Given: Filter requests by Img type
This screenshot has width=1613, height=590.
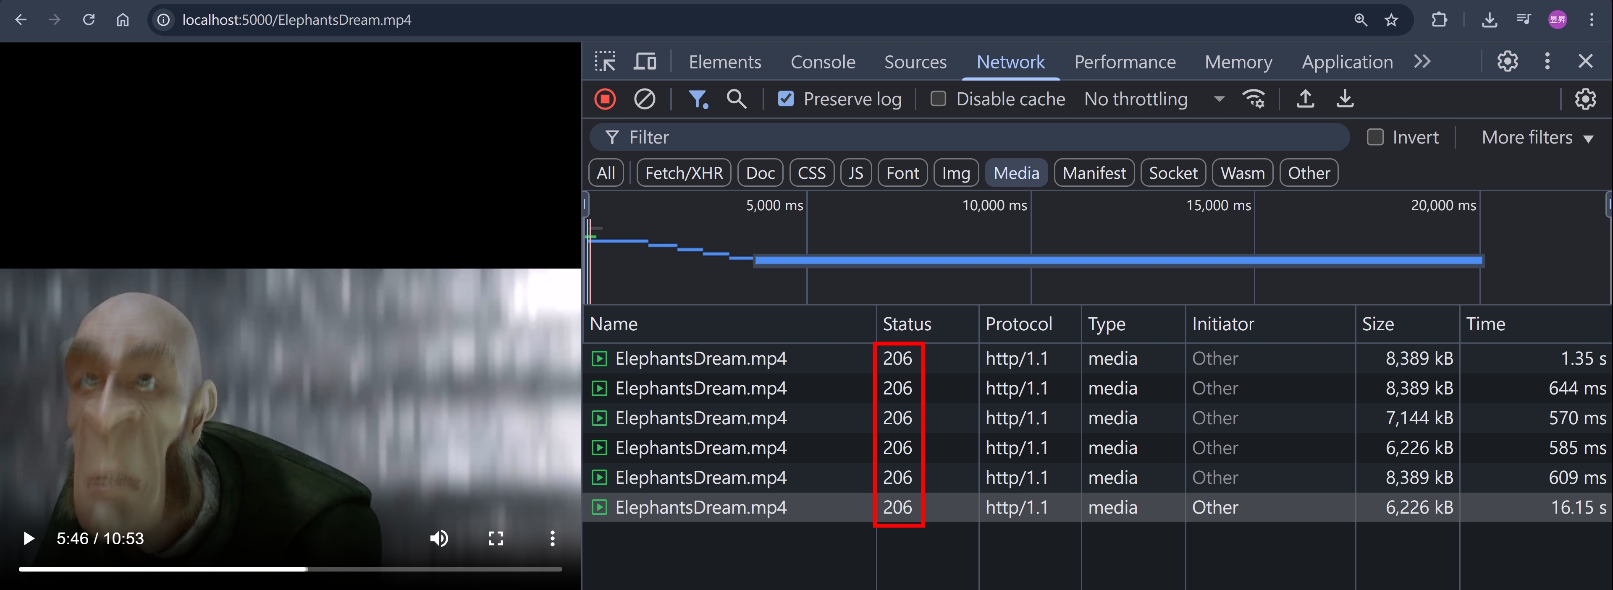Looking at the screenshot, I should [x=956, y=173].
